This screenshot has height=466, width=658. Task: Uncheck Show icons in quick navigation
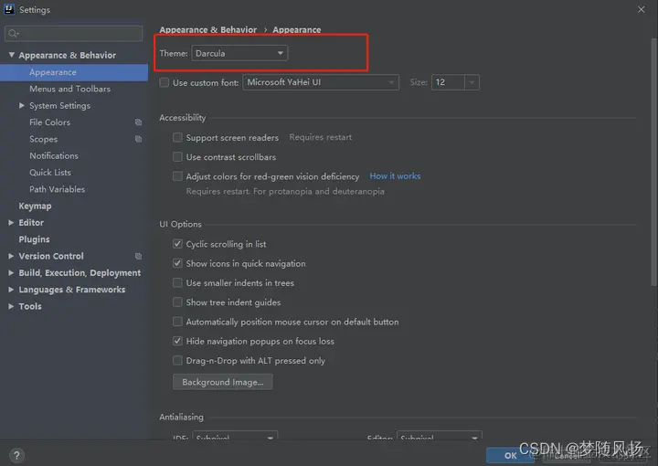point(177,263)
